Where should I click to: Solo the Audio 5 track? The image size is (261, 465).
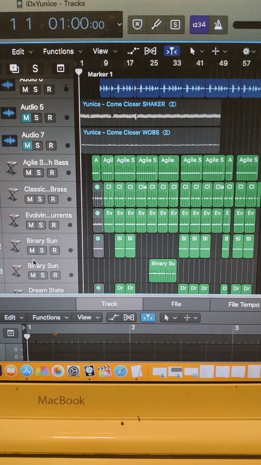point(36,118)
